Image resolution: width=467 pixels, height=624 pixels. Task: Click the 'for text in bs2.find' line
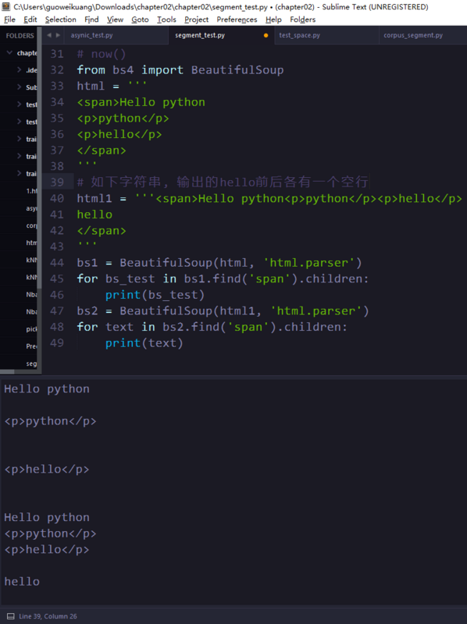[212, 327]
